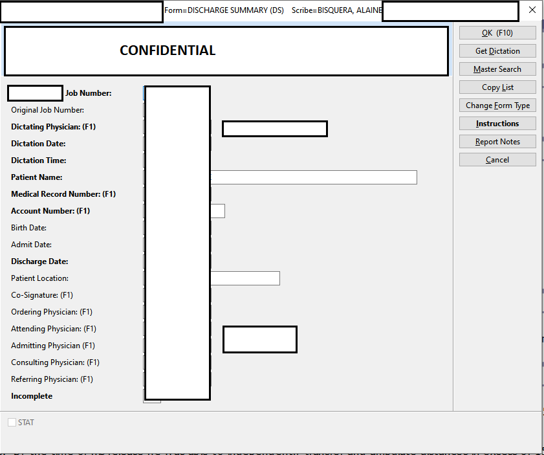Close the dialog with the X button
Screen dimensions: 544x455
tap(532, 10)
